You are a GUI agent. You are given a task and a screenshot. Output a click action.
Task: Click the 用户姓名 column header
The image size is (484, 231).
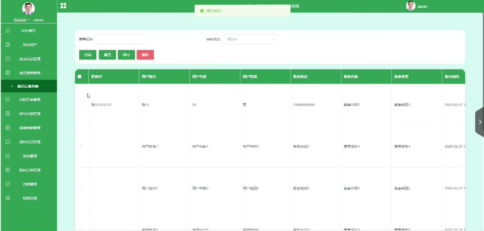coord(164,76)
